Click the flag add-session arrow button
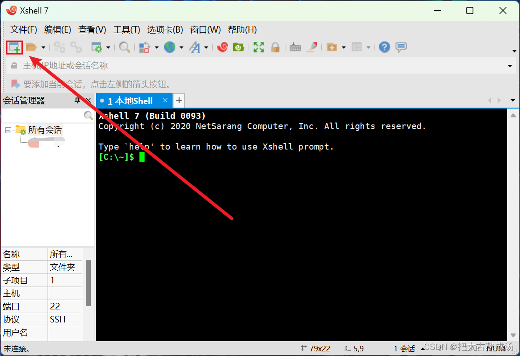This screenshot has height=356, width=520. pos(15,84)
